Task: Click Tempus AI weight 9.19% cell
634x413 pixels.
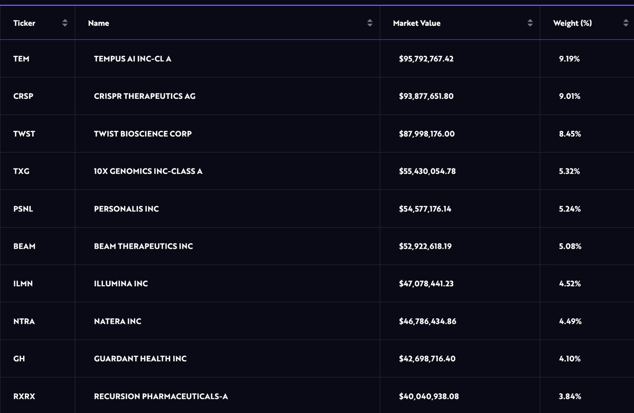Action: (569, 59)
